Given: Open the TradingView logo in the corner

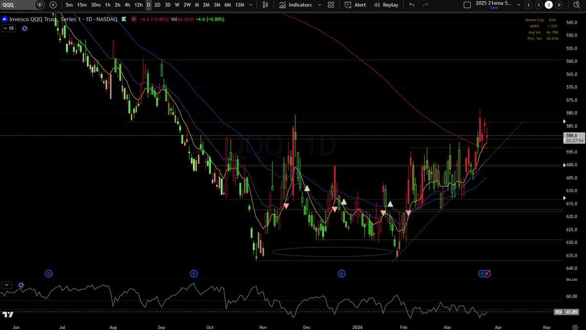Looking at the screenshot, I should click(7, 314).
